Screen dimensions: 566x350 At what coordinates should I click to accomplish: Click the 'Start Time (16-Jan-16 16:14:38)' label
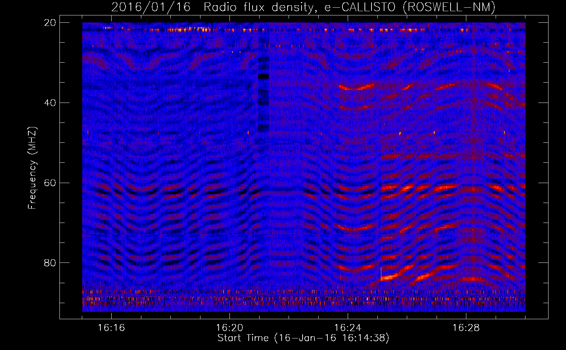pos(303,338)
